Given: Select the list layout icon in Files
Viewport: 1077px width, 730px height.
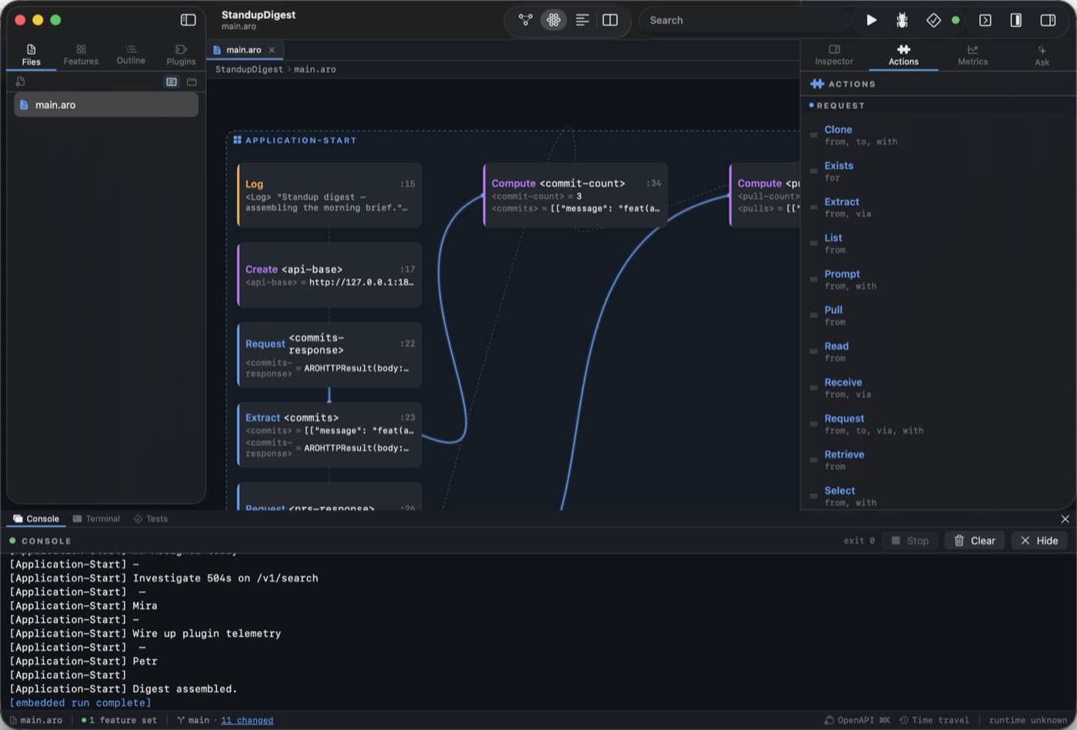Looking at the screenshot, I should (172, 82).
